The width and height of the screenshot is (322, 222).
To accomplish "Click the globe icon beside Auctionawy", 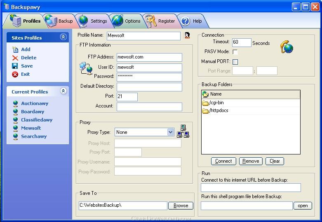I will click(15, 104).
